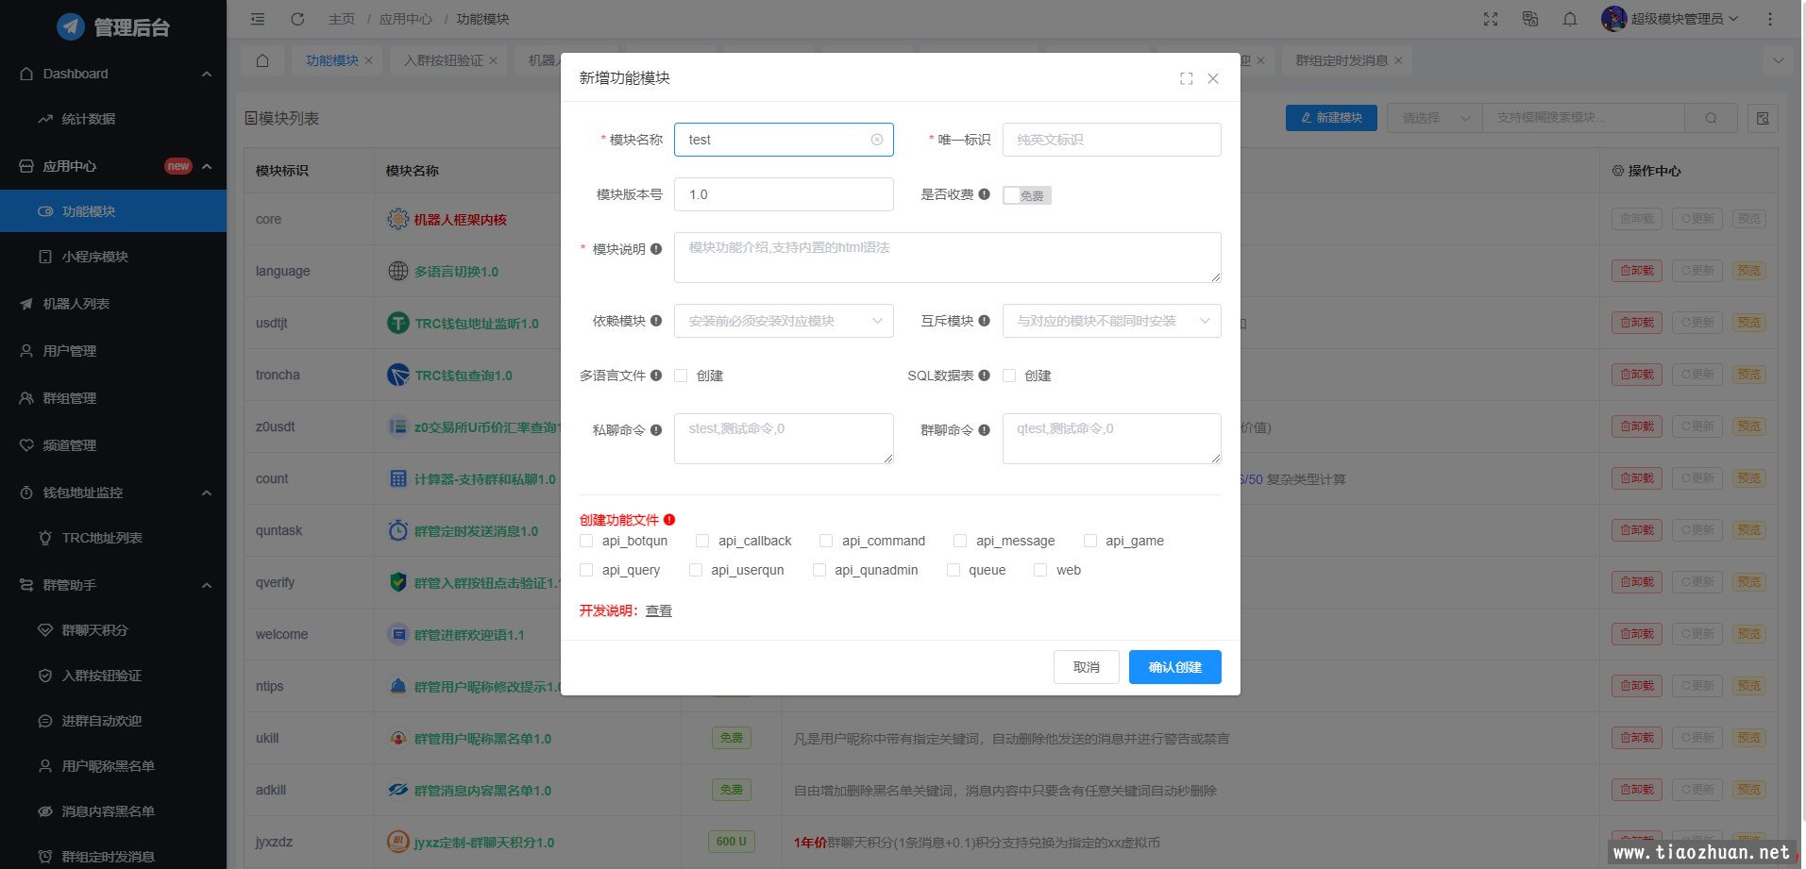
Task: Close the 群组定时发消息 tab
Action: coord(1398,60)
